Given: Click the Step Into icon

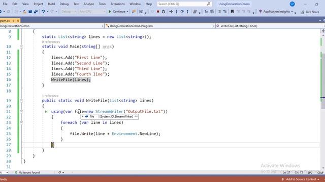Looking at the screenshot, I should [176, 12].
